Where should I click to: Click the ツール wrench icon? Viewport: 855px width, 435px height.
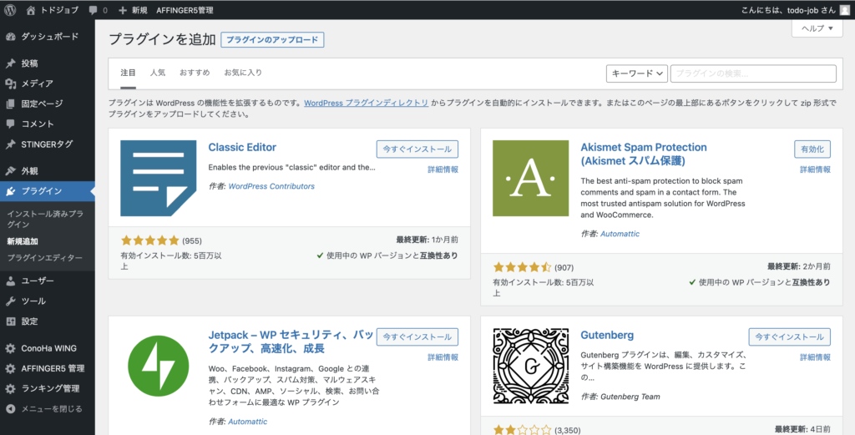[x=10, y=301]
